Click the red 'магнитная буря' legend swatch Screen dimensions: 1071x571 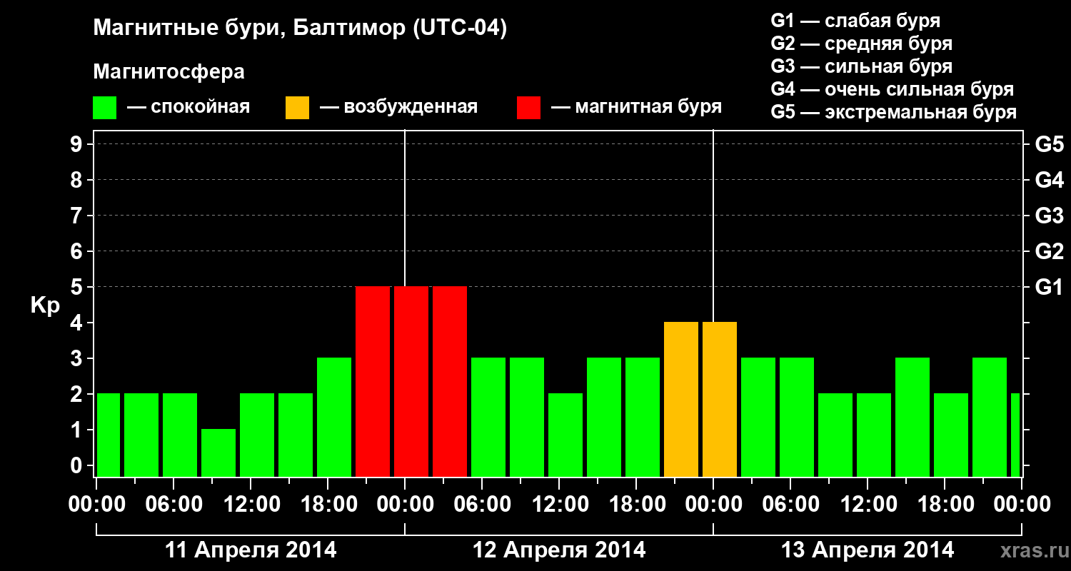528,108
